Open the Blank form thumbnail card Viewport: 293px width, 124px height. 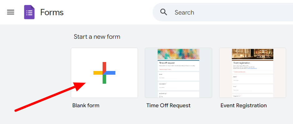104,73
